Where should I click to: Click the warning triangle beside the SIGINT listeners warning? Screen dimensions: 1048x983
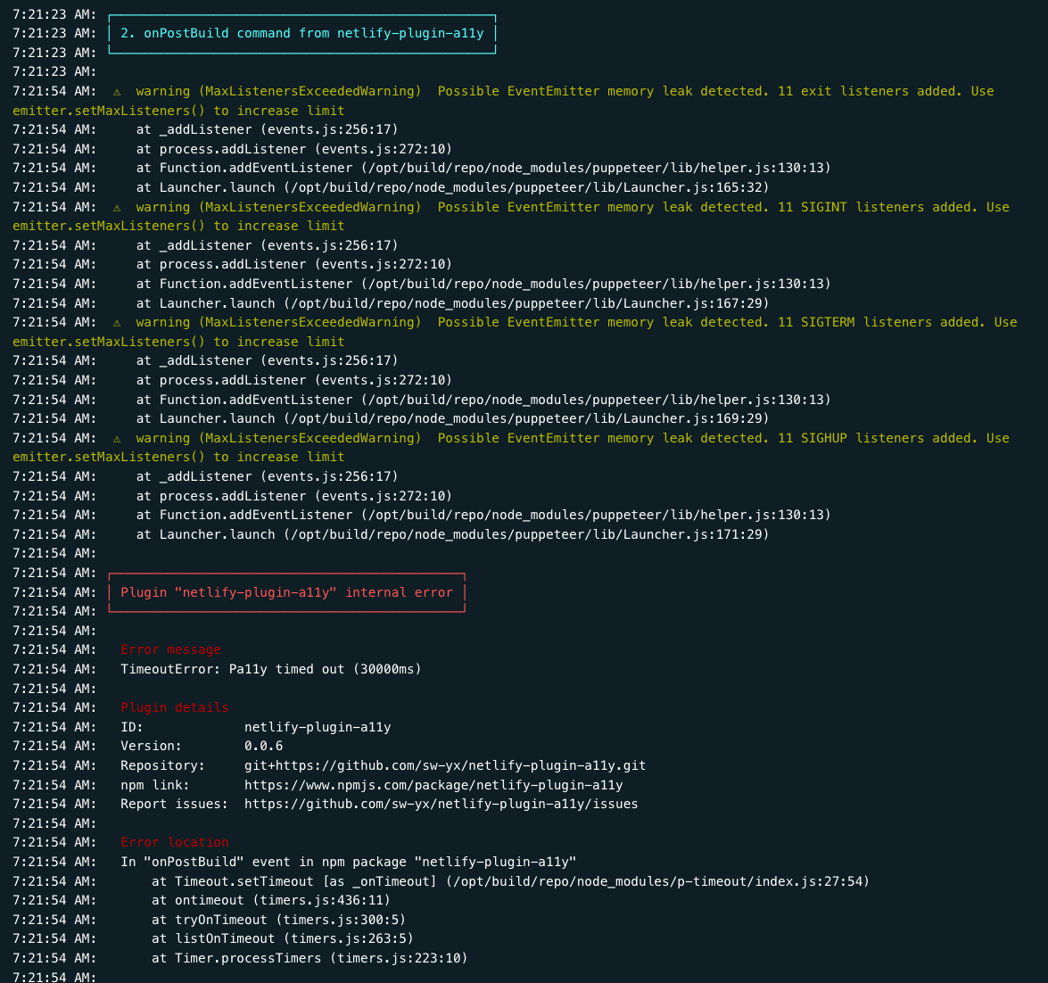click(x=117, y=207)
